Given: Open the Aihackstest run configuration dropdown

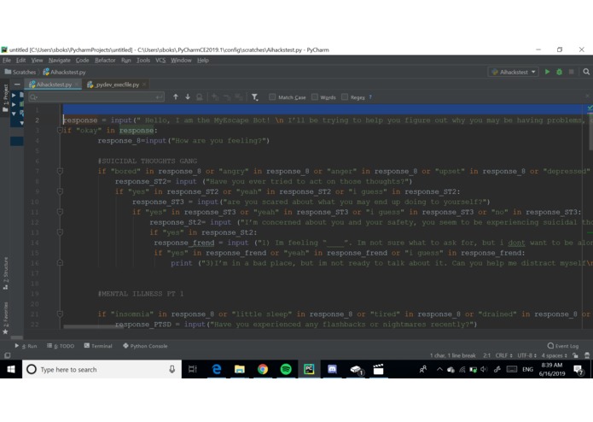Looking at the screenshot, I should pyautogui.click(x=513, y=72).
